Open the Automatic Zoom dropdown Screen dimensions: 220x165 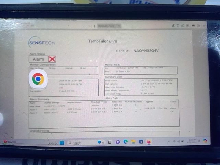coord(109,26)
